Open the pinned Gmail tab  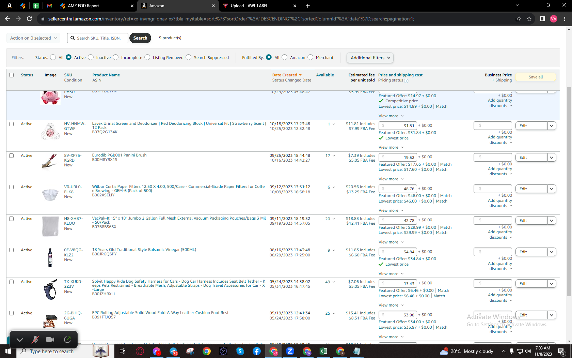coord(49,5)
